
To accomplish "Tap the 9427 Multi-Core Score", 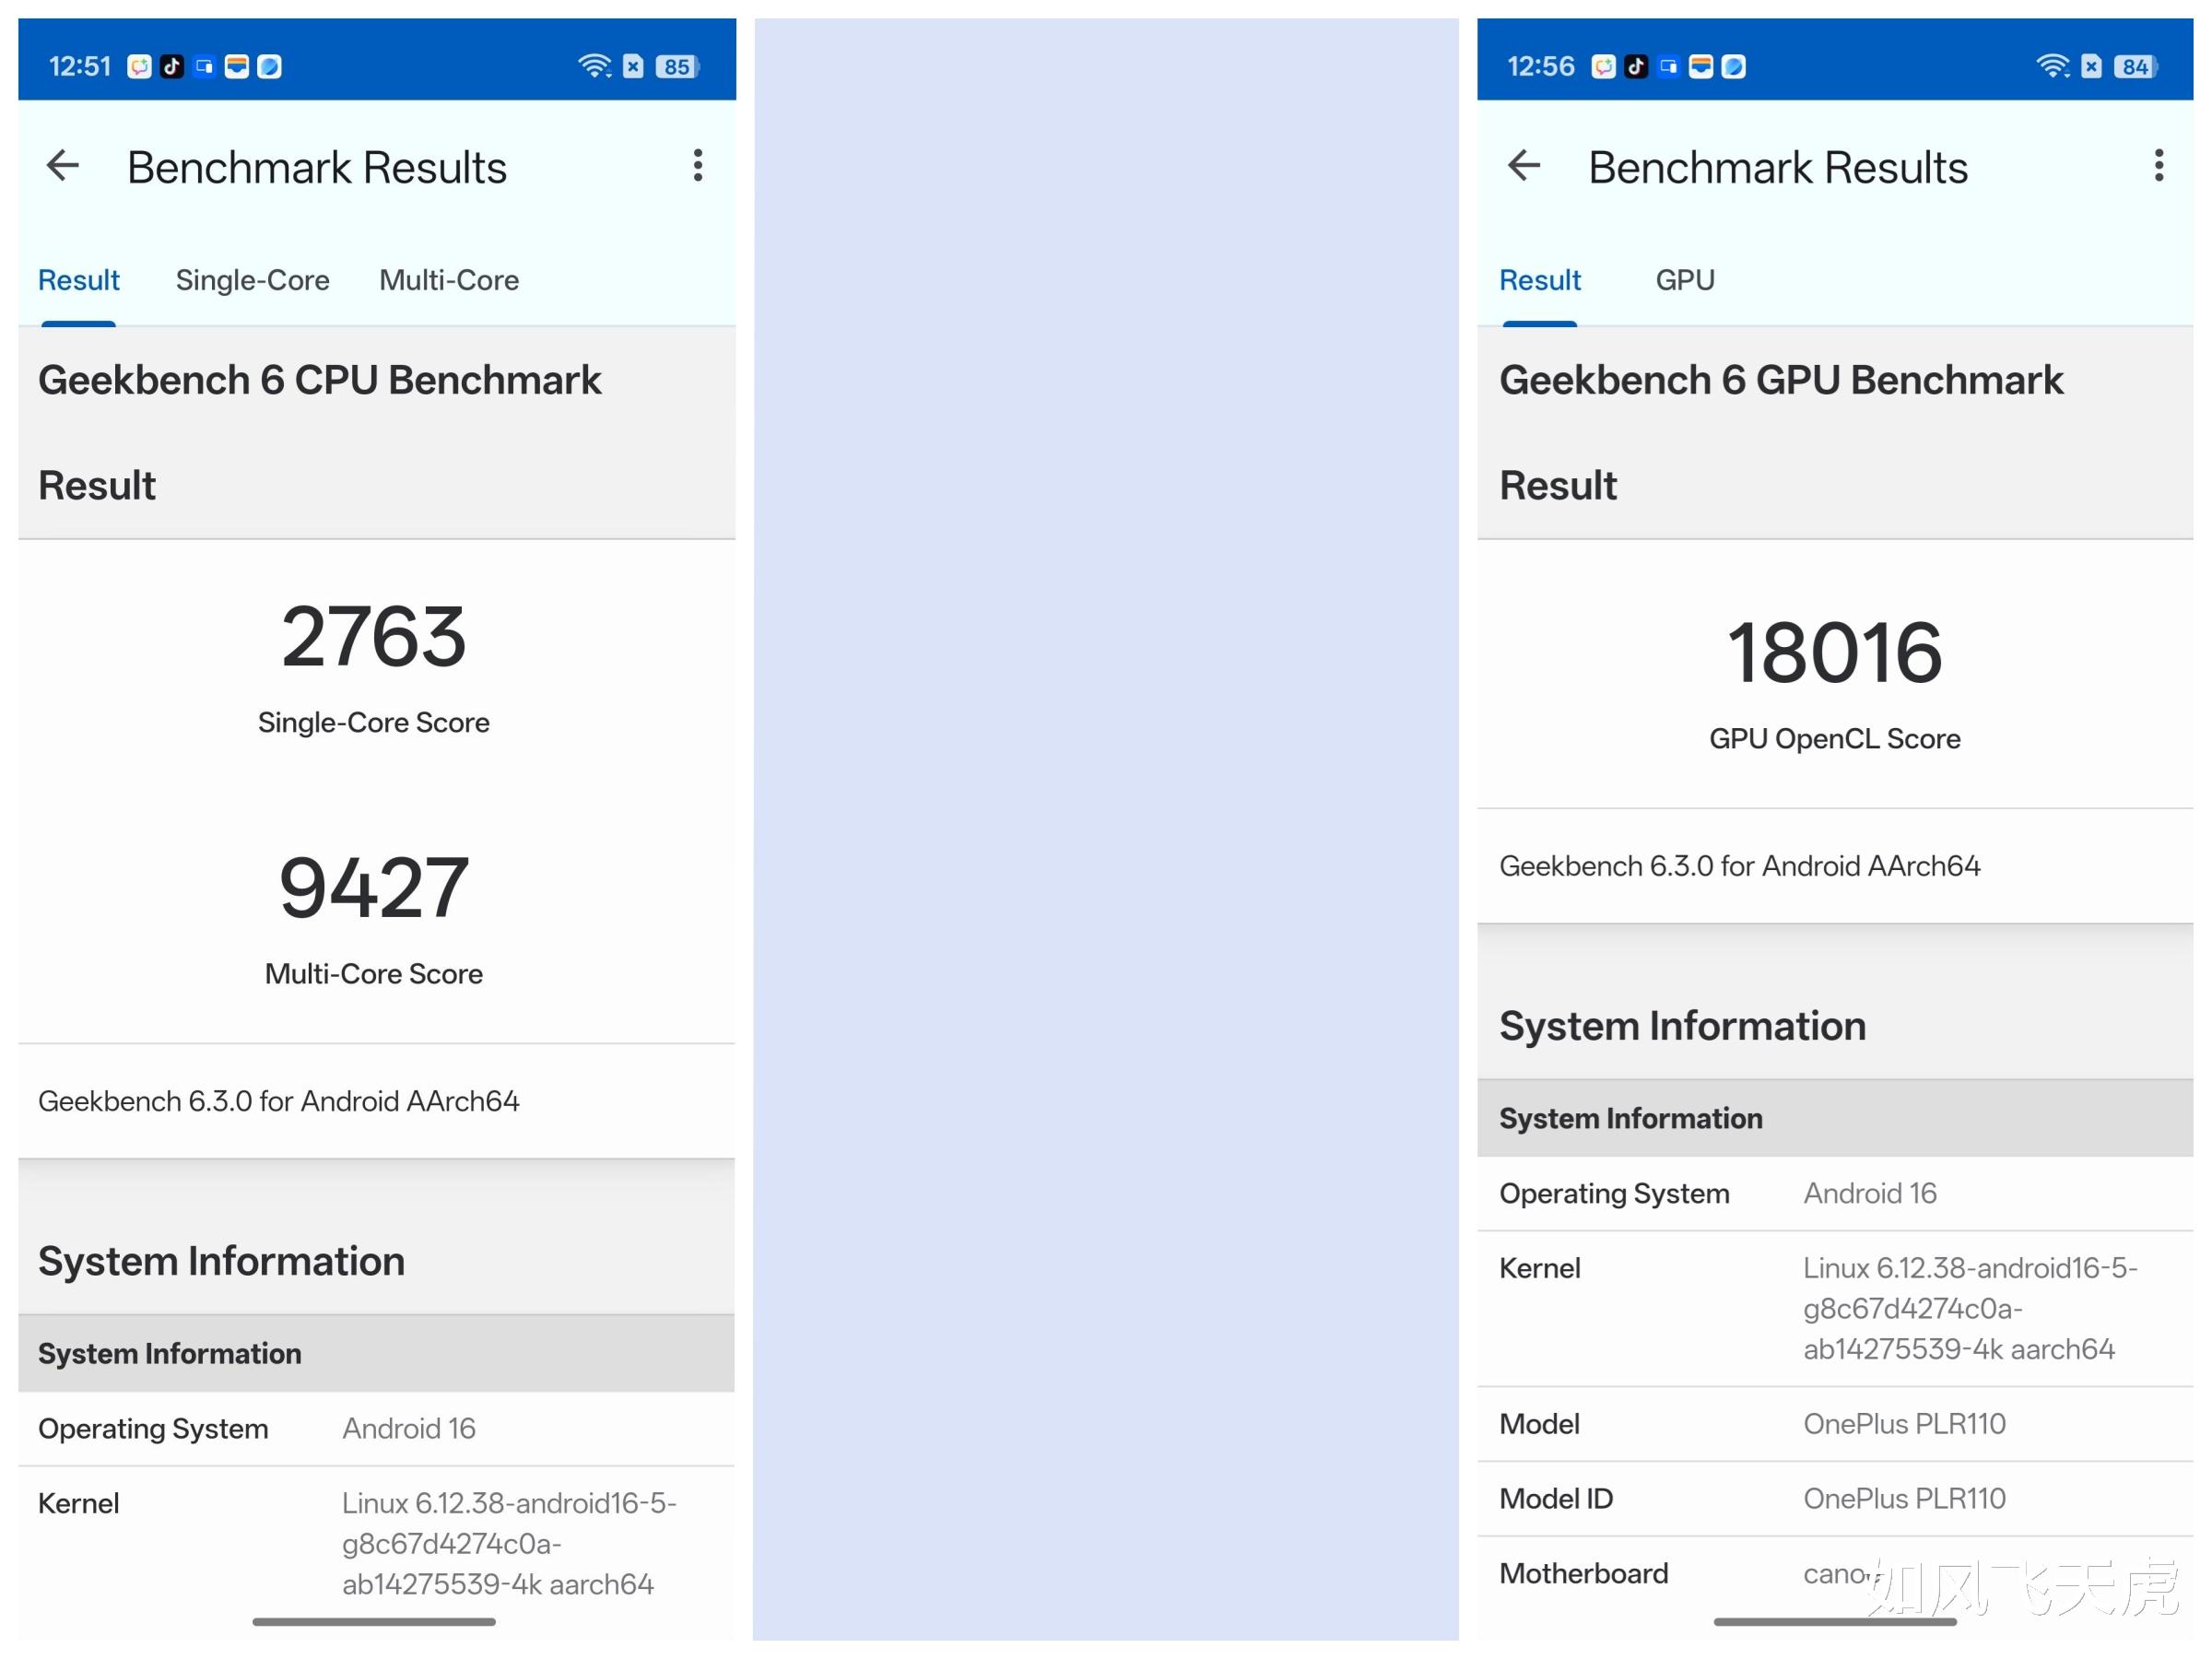I will [374, 888].
